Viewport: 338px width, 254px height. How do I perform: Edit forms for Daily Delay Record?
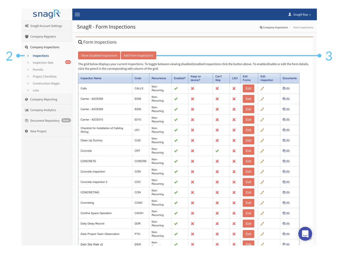(x=248, y=224)
